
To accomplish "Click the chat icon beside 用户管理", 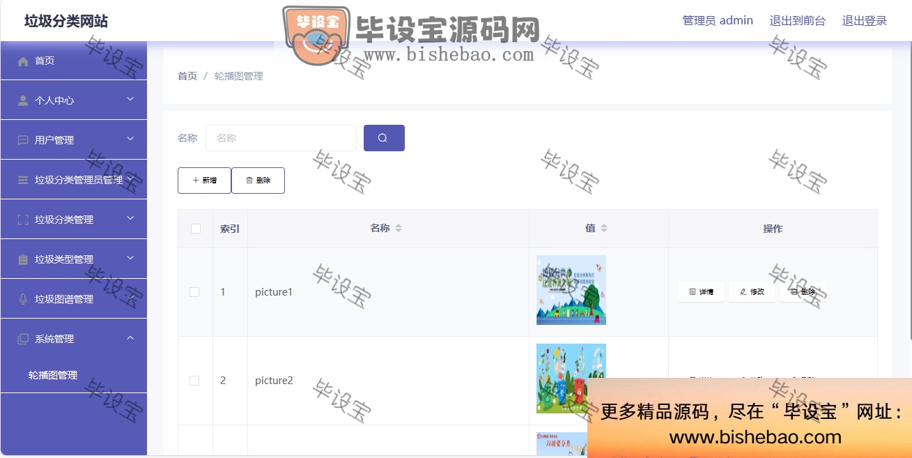I will click(x=23, y=140).
